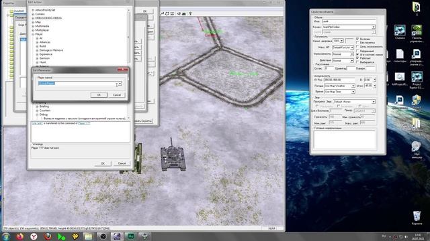The image size is (430, 241).
Task: Open the Use Map Time dropdown
Action: [353, 92]
